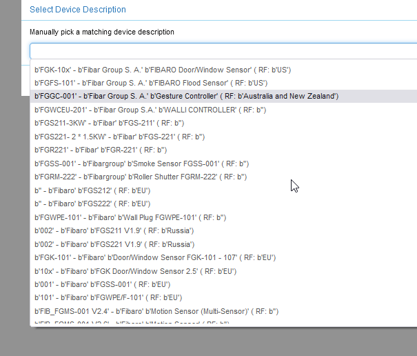The height and width of the screenshot is (356, 417).
Task: Select FGGC-001 Gesture Controller option
Action: tap(186, 97)
